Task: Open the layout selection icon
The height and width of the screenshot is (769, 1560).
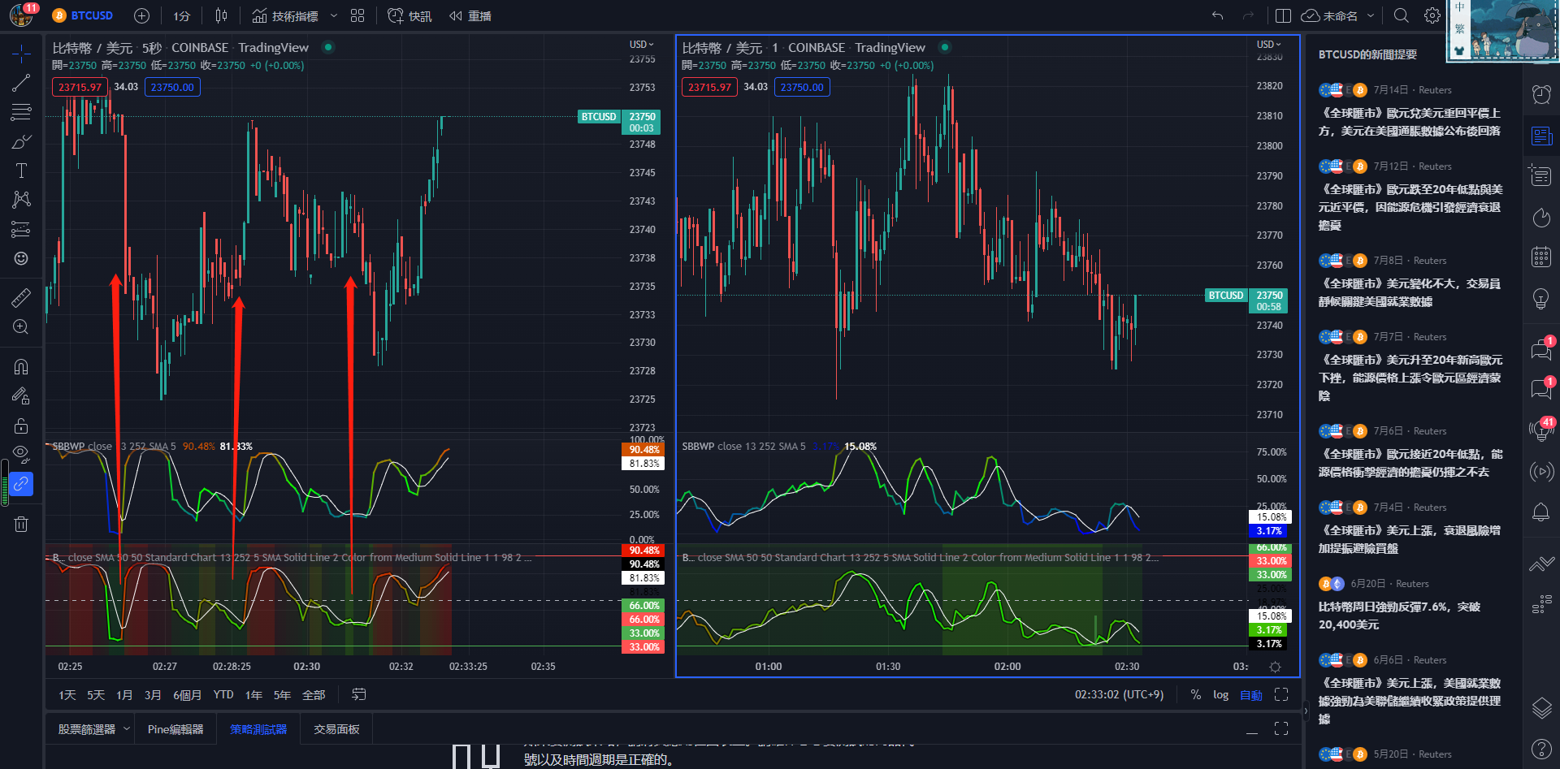Action: click(x=1284, y=15)
